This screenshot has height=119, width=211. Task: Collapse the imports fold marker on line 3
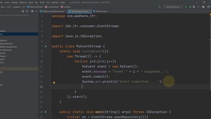50,26
